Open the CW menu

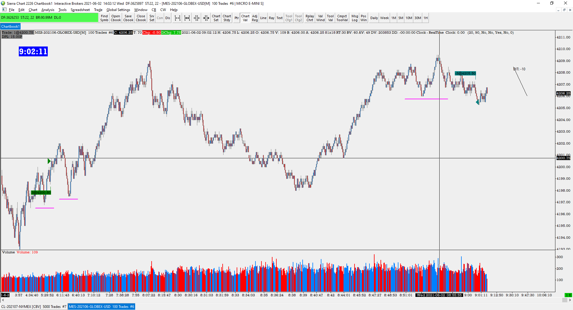163,10
